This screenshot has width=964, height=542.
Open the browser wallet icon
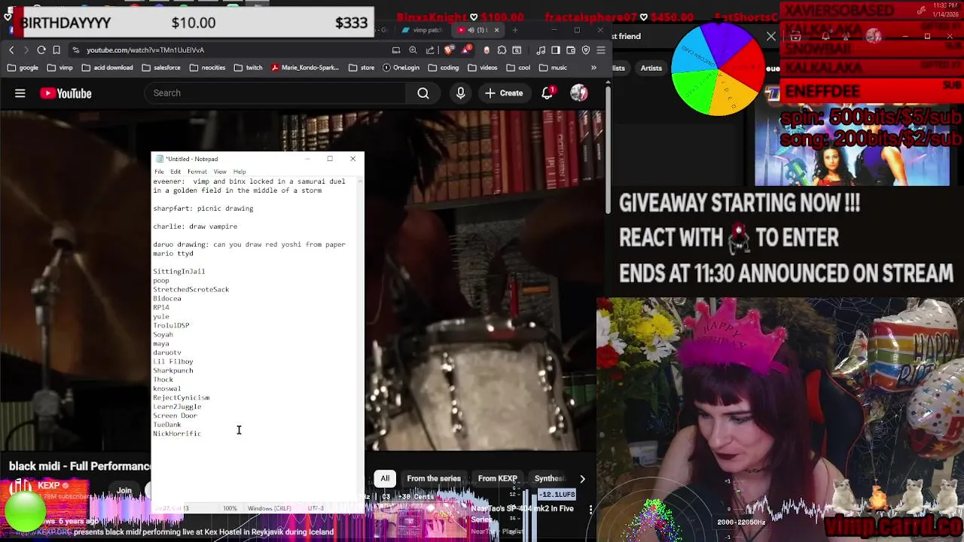(x=571, y=50)
